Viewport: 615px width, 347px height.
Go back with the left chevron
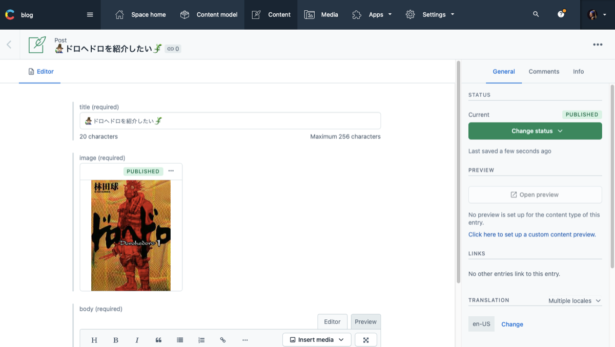pyautogui.click(x=9, y=45)
